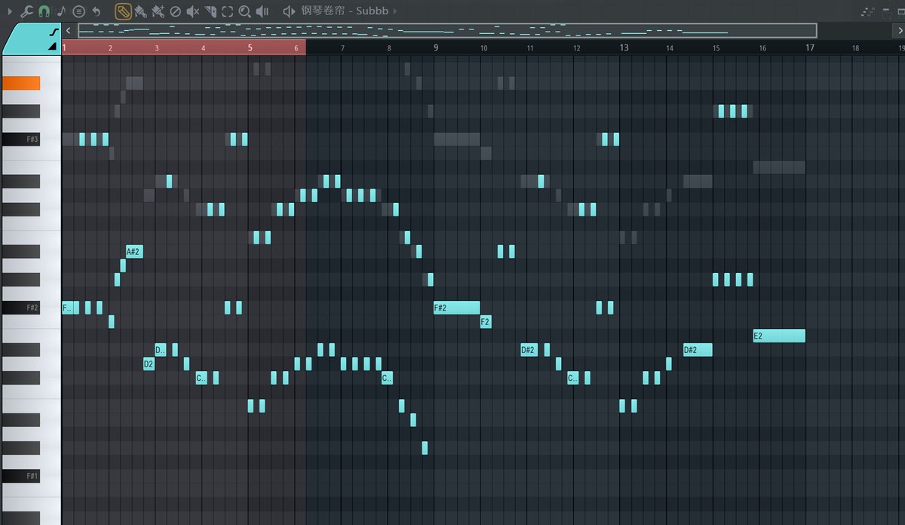Image resolution: width=905 pixels, height=525 pixels.
Task: Click the F#3 piano key
Action: [20, 140]
